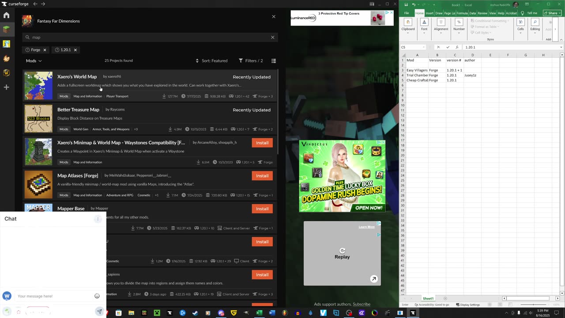The height and width of the screenshot is (318, 565).
Task: Open Excel's File tab
Action: click(407, 13)
